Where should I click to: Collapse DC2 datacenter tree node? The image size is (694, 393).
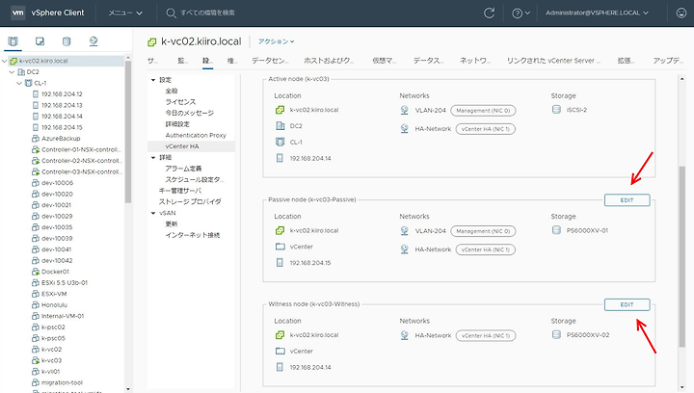[x=12, y=72]
